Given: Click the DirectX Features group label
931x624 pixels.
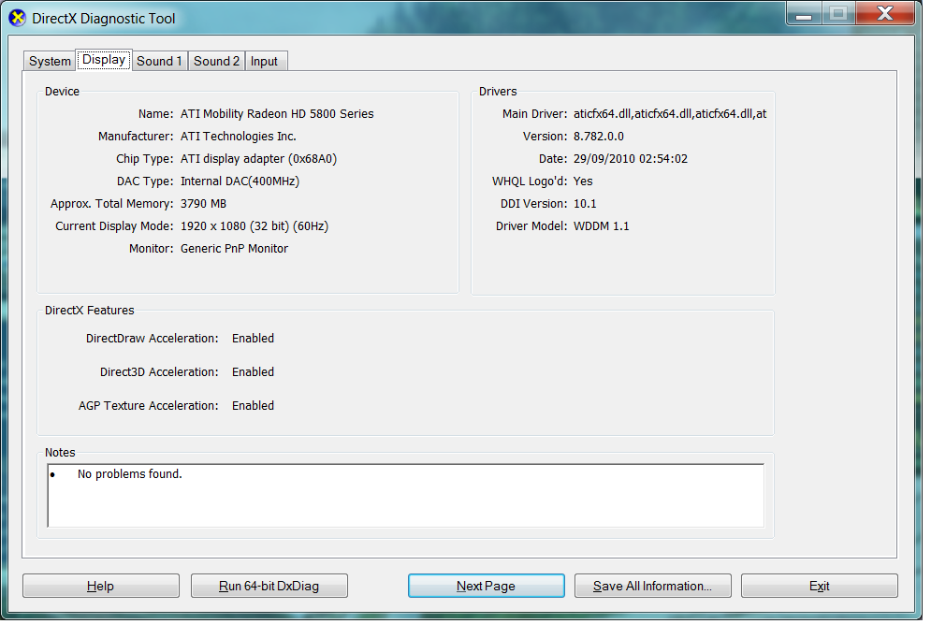Looking at the screenshot, I should pos(90,312).
